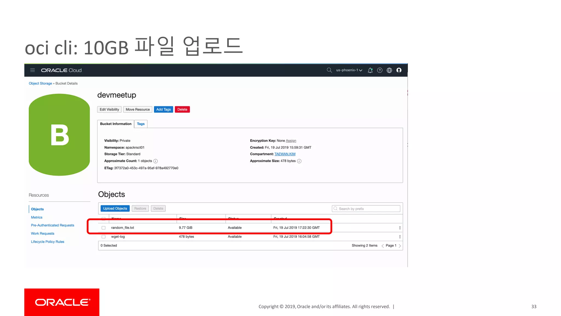
Task: Click the '0 Selected' status text
Action: coord(109,246)
